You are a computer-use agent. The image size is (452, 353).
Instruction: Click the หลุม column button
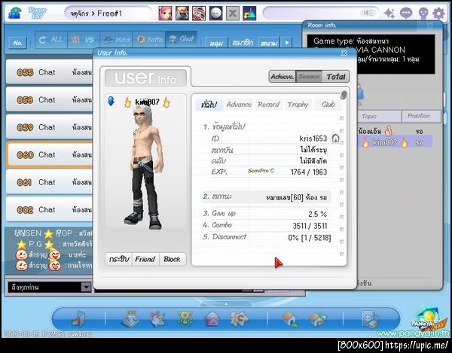pyautogui.click(x=216, y=43)
